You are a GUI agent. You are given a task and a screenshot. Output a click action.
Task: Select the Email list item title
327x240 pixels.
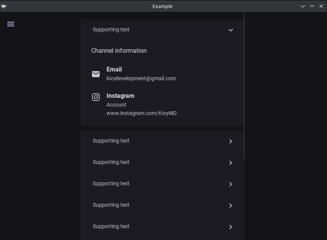pos(114,69)
